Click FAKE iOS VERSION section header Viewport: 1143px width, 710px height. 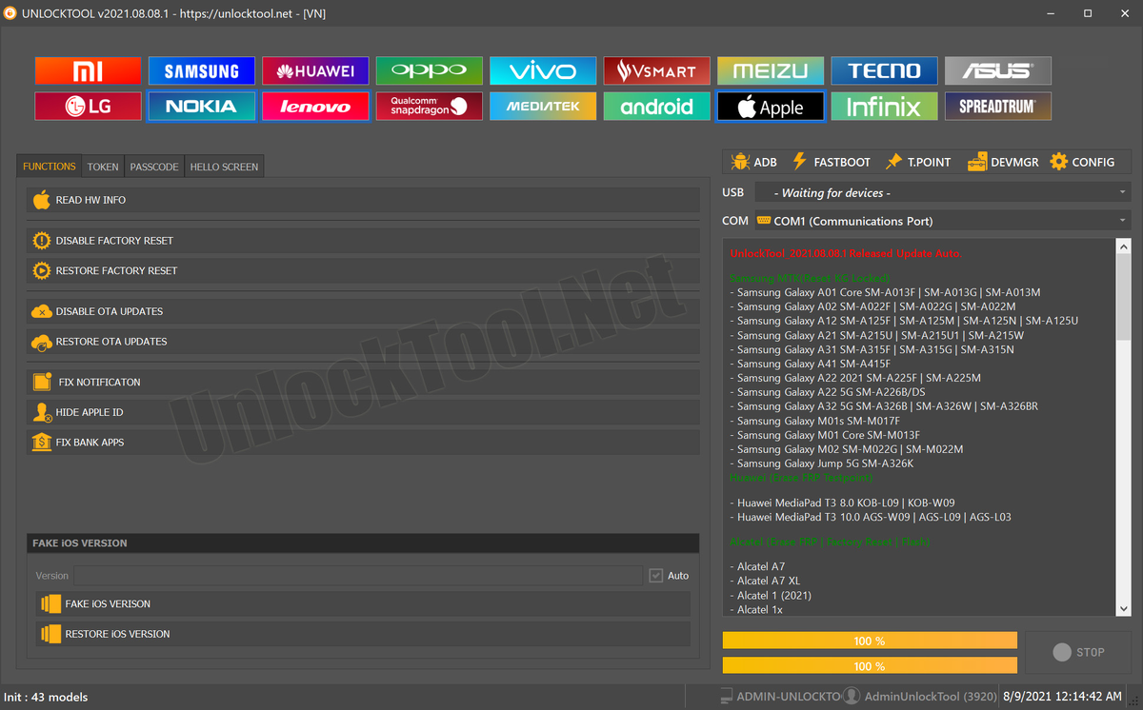(x=363, y=542)
